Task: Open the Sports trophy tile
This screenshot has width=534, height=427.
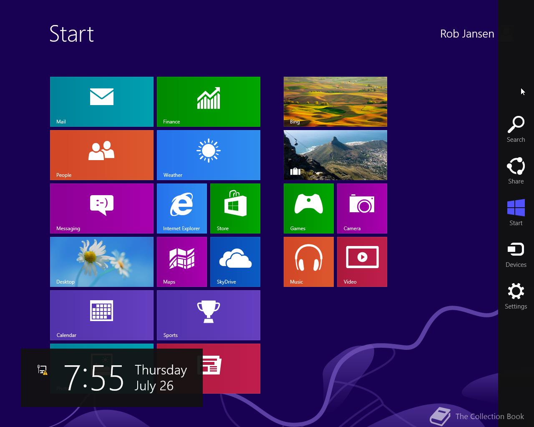Action: point(209,315)
